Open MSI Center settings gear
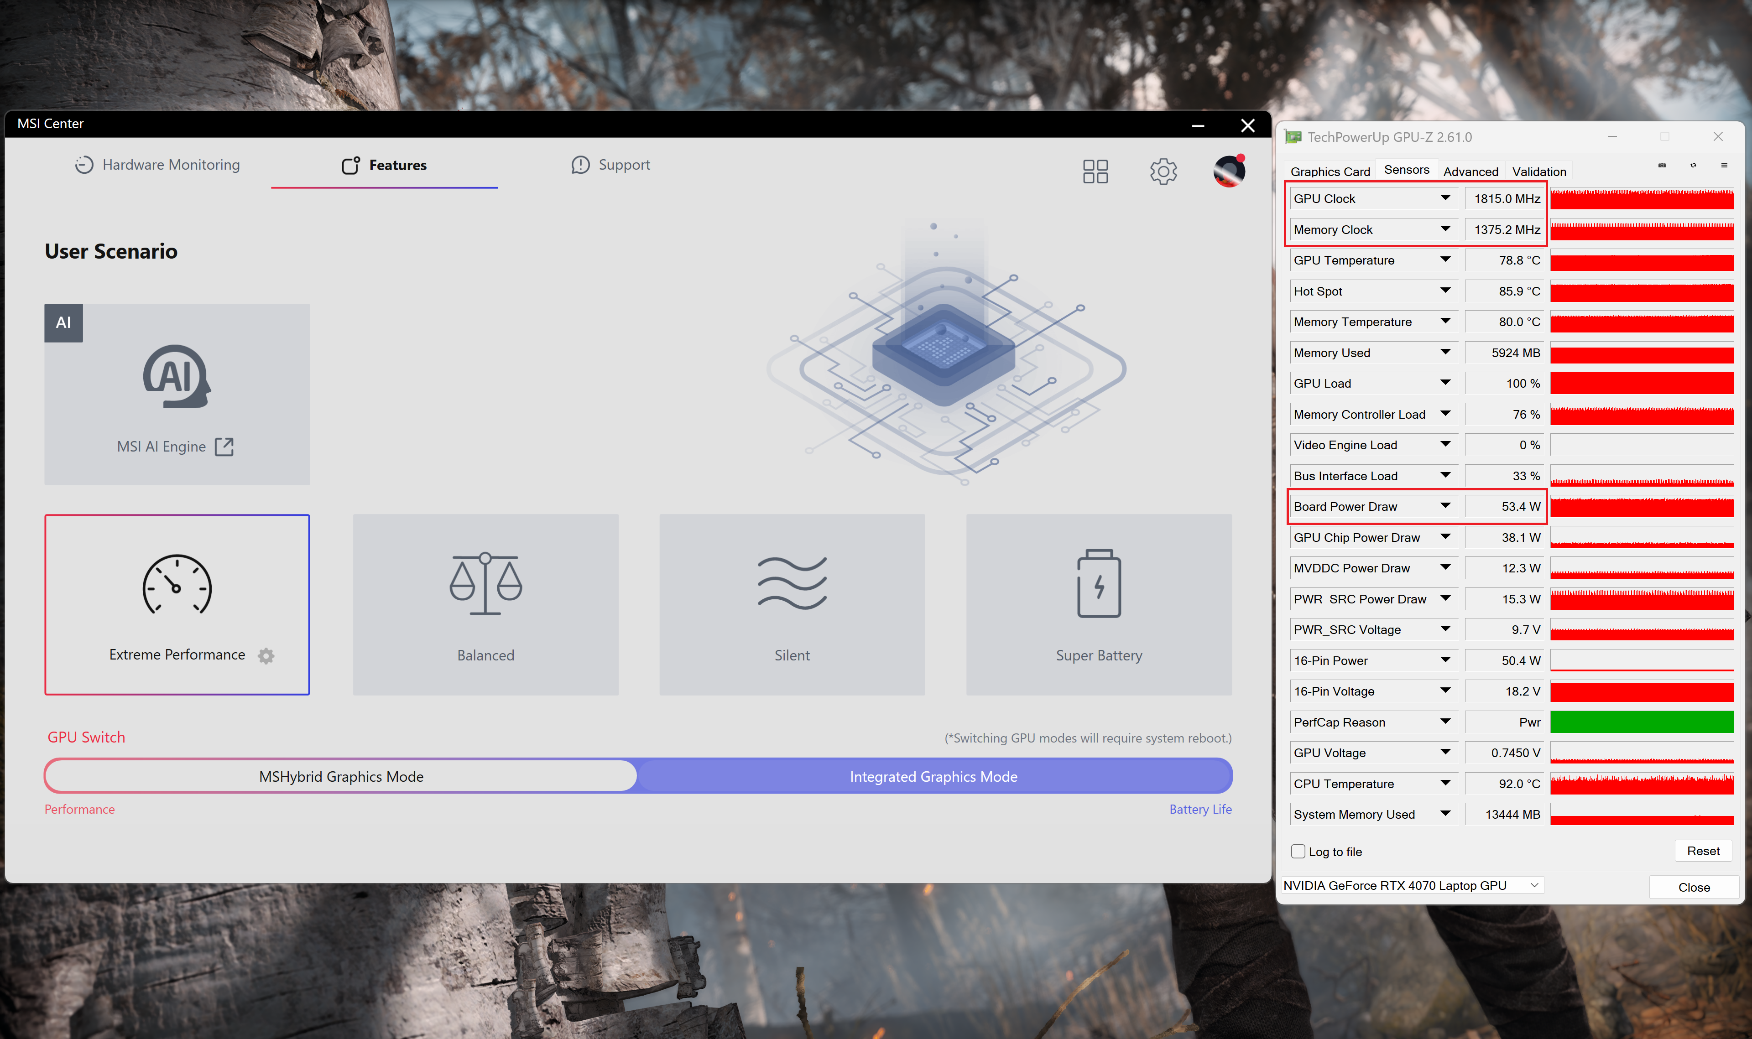 point(1163,171)
